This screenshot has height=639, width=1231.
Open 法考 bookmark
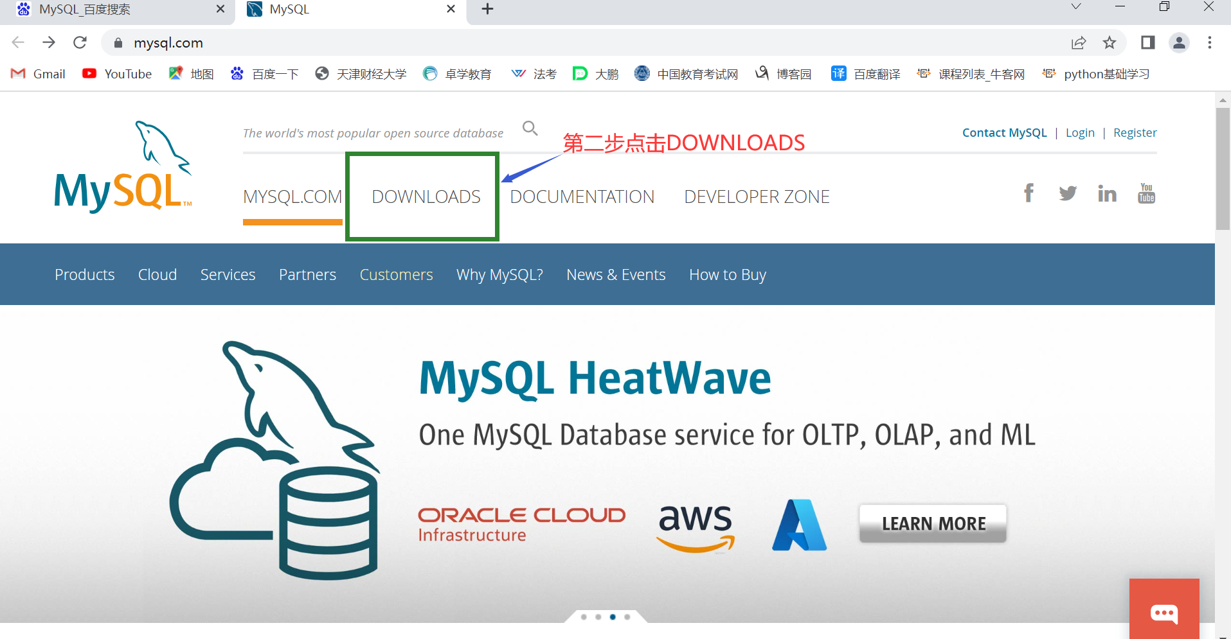coord(534,74)
